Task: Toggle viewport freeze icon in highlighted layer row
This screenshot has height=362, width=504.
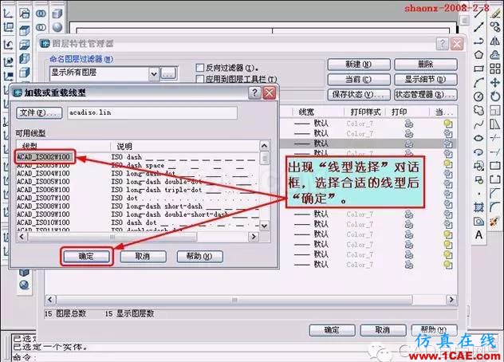Action: tap(448, 144)
